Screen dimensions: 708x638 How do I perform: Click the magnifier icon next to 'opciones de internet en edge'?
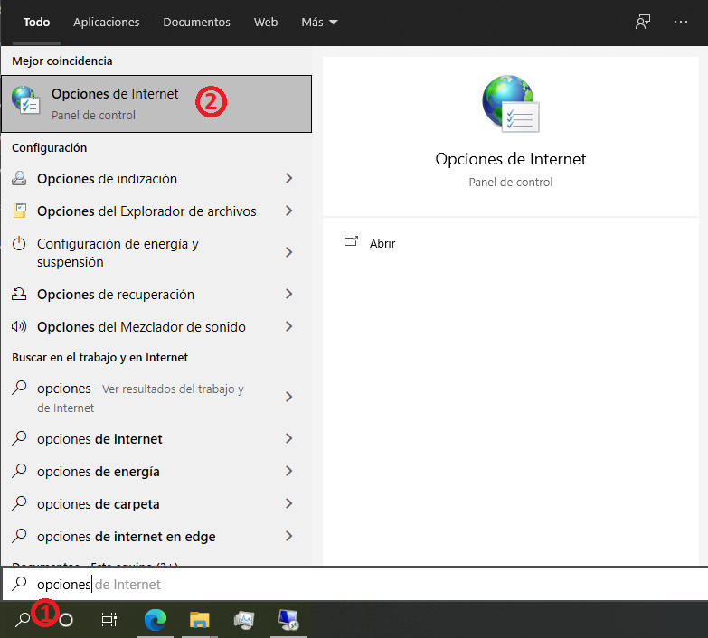click(x=19, y=536)
